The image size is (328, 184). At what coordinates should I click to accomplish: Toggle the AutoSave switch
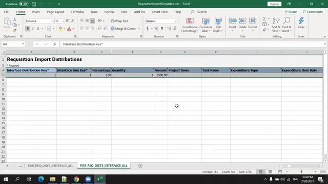pos(24,4)
